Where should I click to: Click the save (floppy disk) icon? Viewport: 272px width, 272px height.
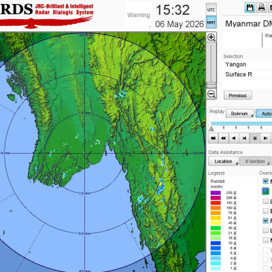tap(250, 7)
